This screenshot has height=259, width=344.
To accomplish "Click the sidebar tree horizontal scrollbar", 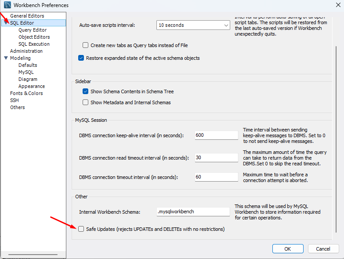I will [x=33, y=255].
